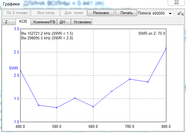Click the Графики window title
The width and height of the screenshot is (186, 133).
(11, 4)
